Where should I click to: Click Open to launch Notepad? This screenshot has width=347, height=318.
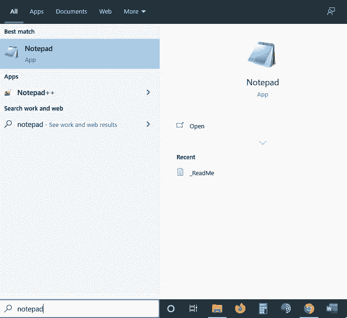197,126
